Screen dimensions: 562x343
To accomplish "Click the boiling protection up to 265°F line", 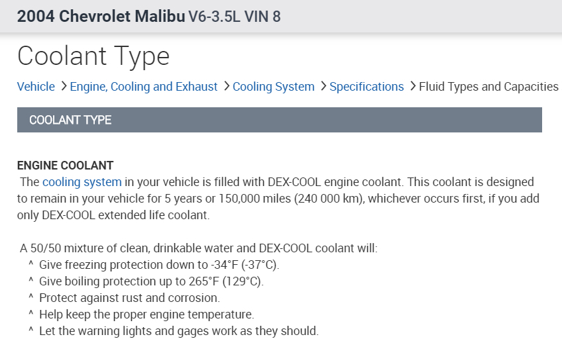I will (151, 281).
